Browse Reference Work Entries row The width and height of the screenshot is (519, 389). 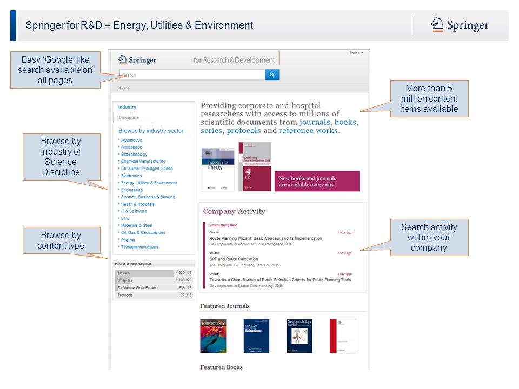[x=154, y=288]
